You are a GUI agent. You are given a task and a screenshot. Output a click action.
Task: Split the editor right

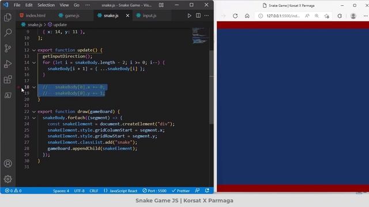pos(198,16)
